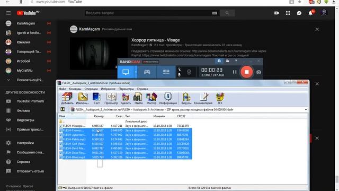Image resolution: width=339 pixels, height=191 pixels.
Task: Open the Справка menu in WinRAR
Action: [142, 89]
